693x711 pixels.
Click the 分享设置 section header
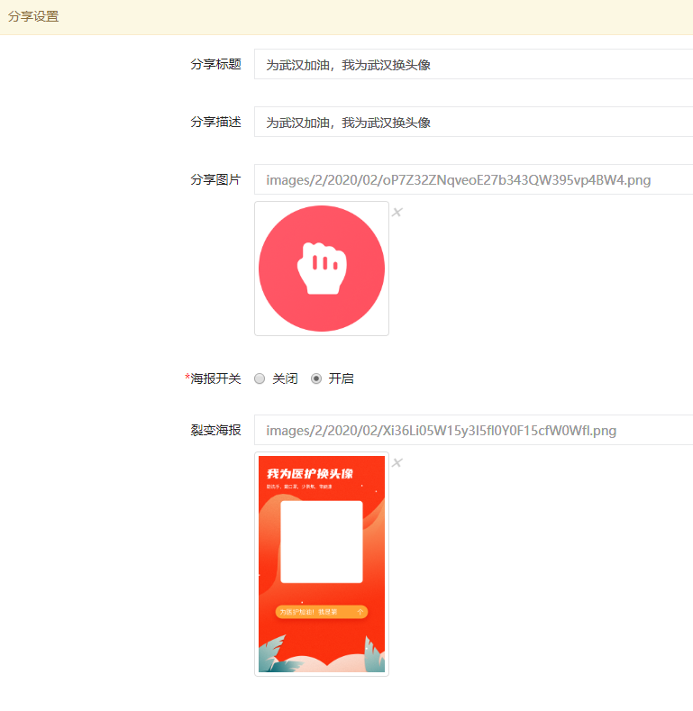tap(33, 17)
